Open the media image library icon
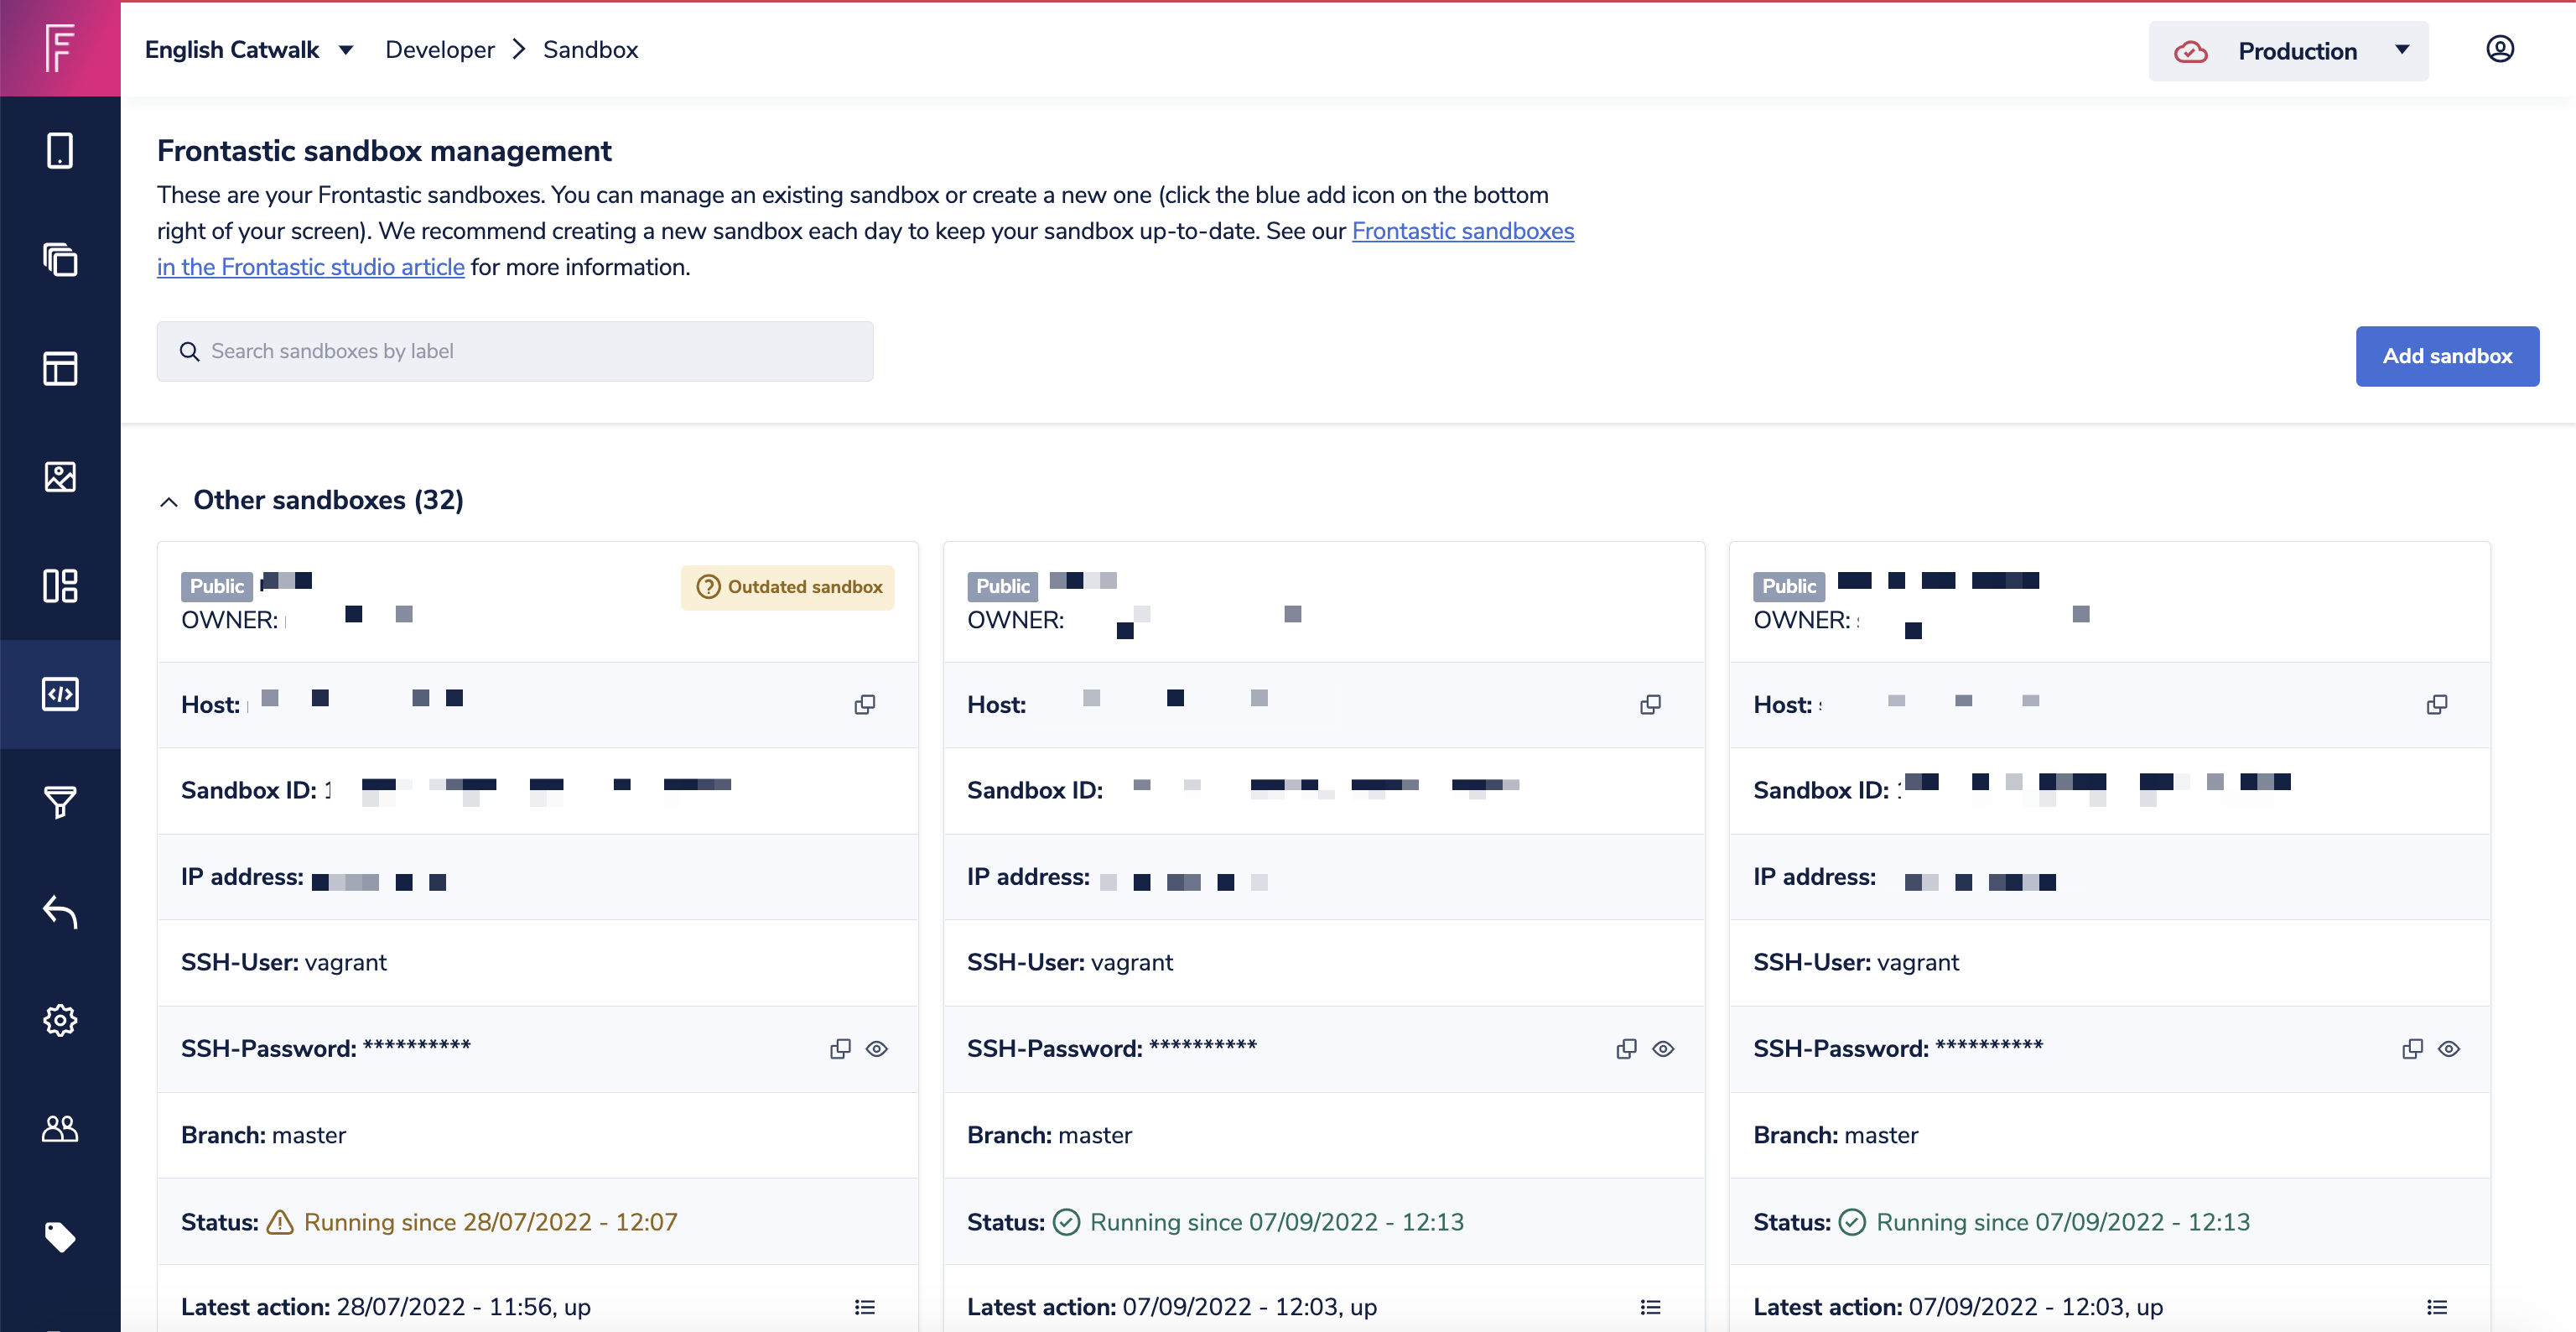This screenshot has width=2576, height=1332. (60, 477)
